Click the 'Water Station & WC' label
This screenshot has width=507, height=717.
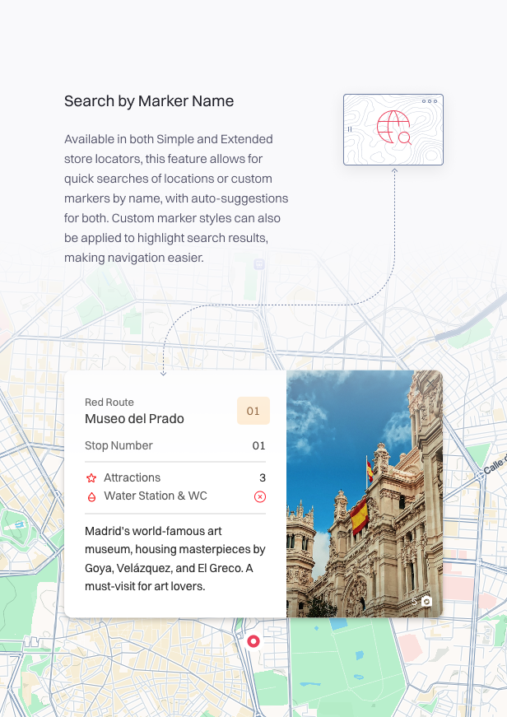156,496
